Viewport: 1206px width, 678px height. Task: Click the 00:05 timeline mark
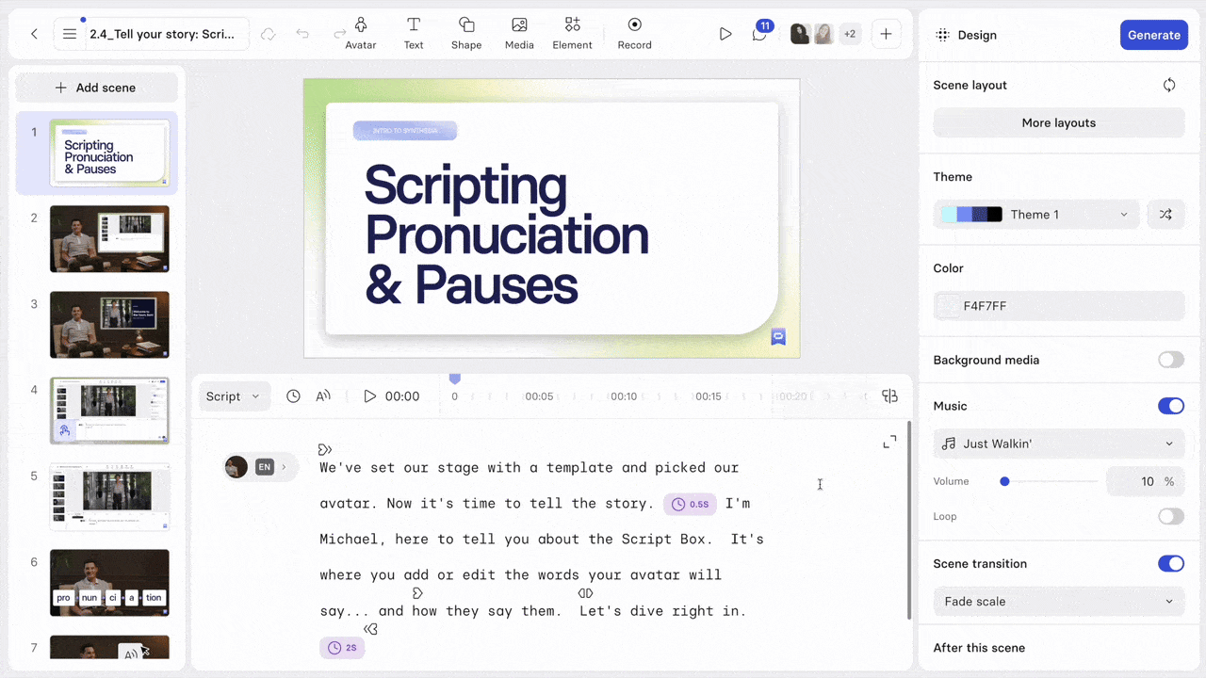[x=539, y=396]
